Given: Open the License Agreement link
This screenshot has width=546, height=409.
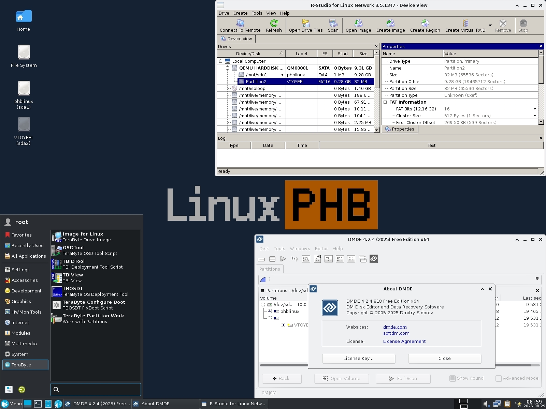Looking at the screenshot, I should point(404,342).
